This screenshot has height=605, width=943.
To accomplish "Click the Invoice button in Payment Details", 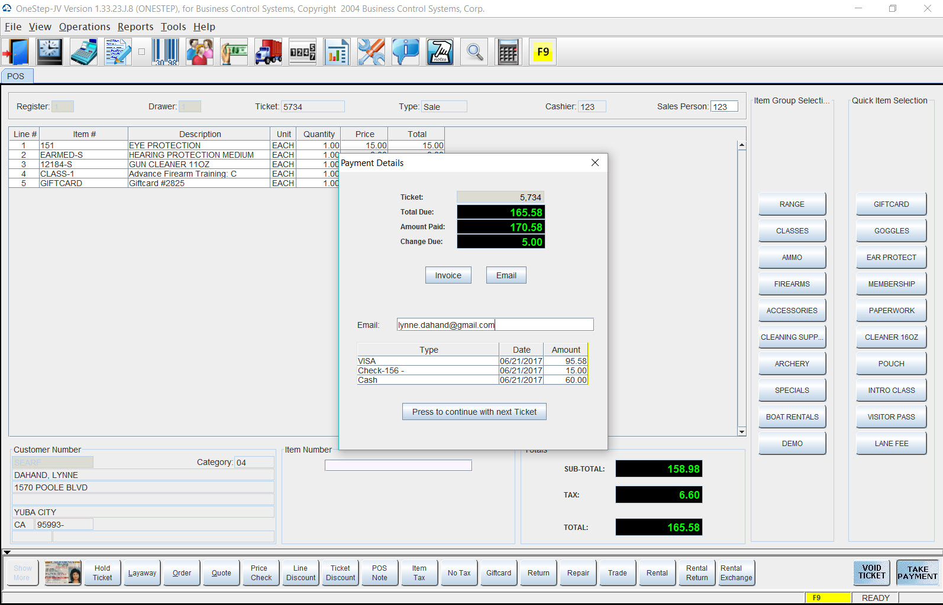I will (448, 275).
